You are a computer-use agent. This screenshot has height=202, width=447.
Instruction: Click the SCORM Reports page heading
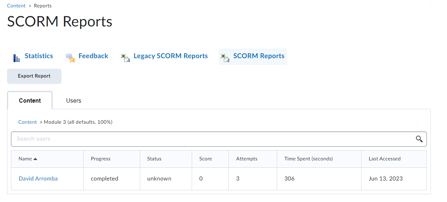click(x=60, y=22)
